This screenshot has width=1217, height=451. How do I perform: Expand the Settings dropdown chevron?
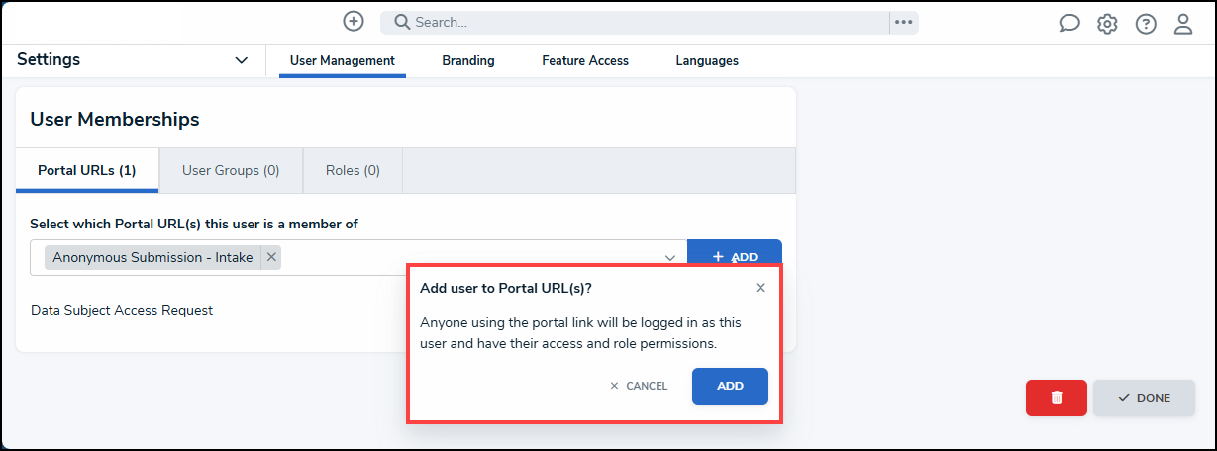click(241, 60)
